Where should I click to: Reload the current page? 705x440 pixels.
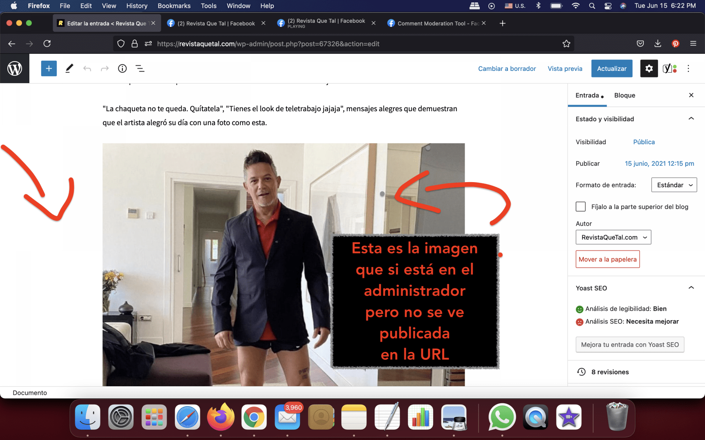[47, 44]
